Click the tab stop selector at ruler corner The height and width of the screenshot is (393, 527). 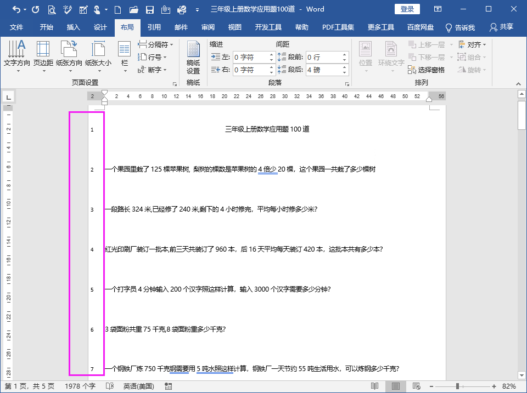[8, 98]
